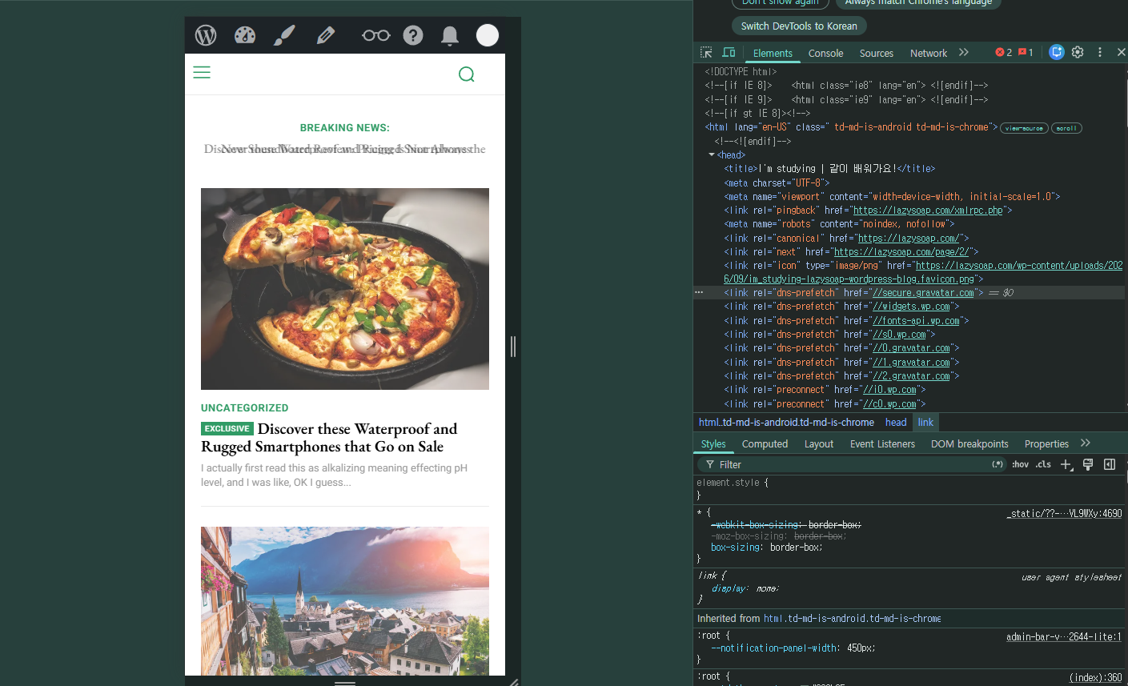Open the Waterproof and Rugged Smartphones headline
1128x686 pixels.
(329, 438)
